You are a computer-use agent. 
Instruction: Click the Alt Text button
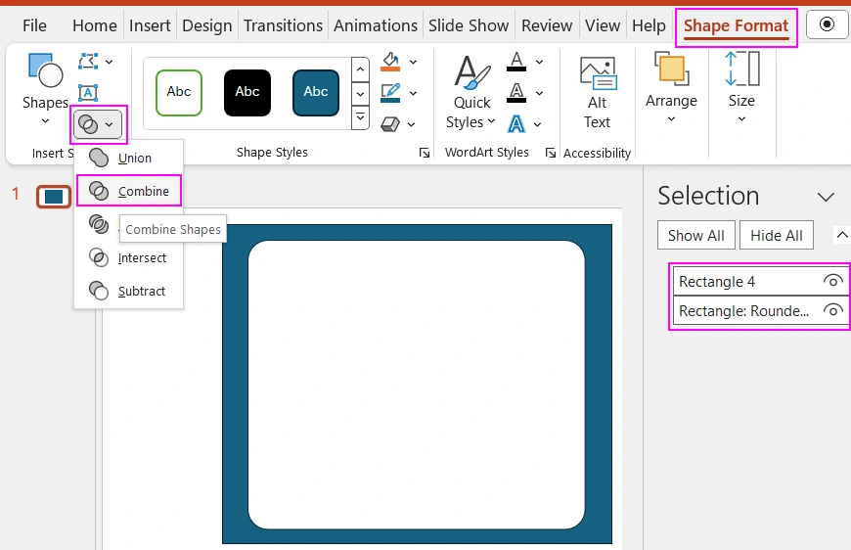(597, 91)
